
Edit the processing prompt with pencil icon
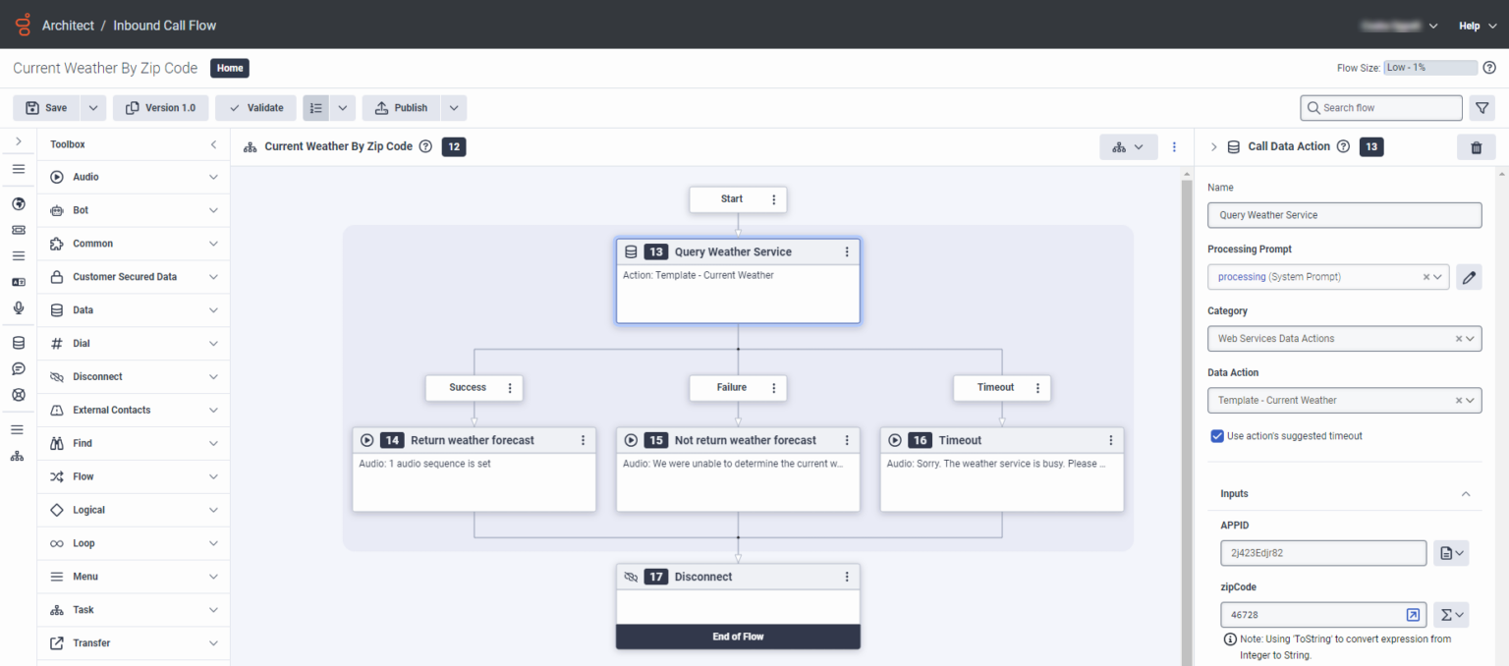(1469, 277)
